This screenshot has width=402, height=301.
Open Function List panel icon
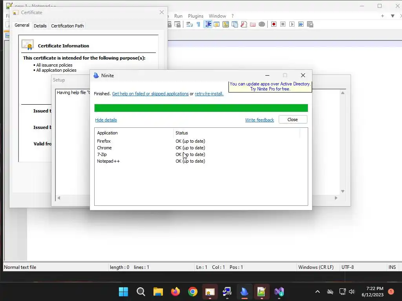[x=243, y=24]
